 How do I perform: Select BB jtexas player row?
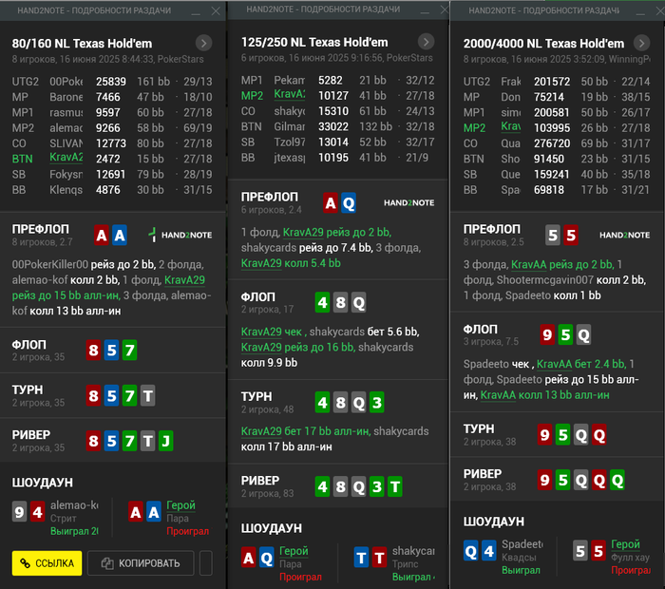point(337,158)
